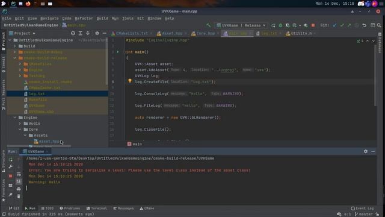
Task: Expand the build folder
Action: pos(15,46)
